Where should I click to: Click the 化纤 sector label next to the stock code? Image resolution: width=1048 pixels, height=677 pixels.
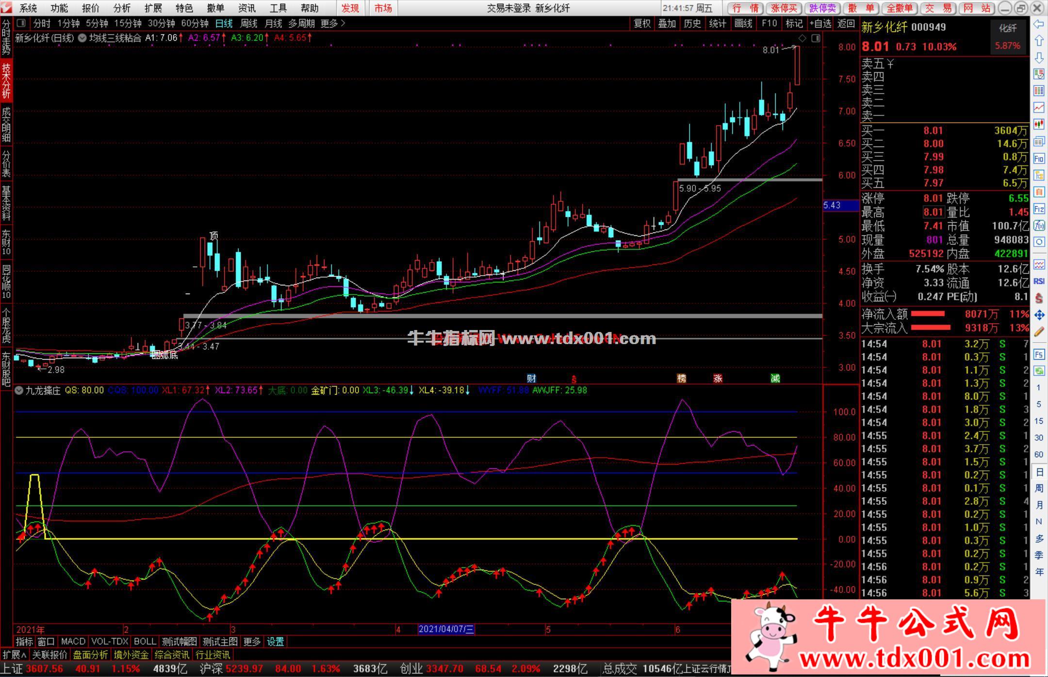(x=1008, y=28)
